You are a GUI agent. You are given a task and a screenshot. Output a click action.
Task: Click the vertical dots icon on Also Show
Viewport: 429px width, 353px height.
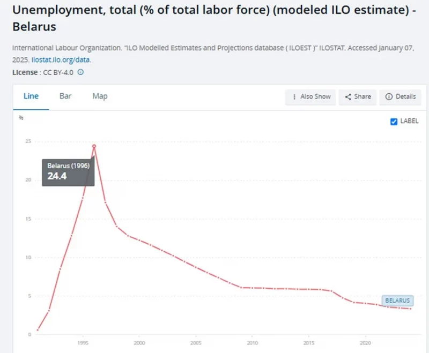click(x=293, y=97)
